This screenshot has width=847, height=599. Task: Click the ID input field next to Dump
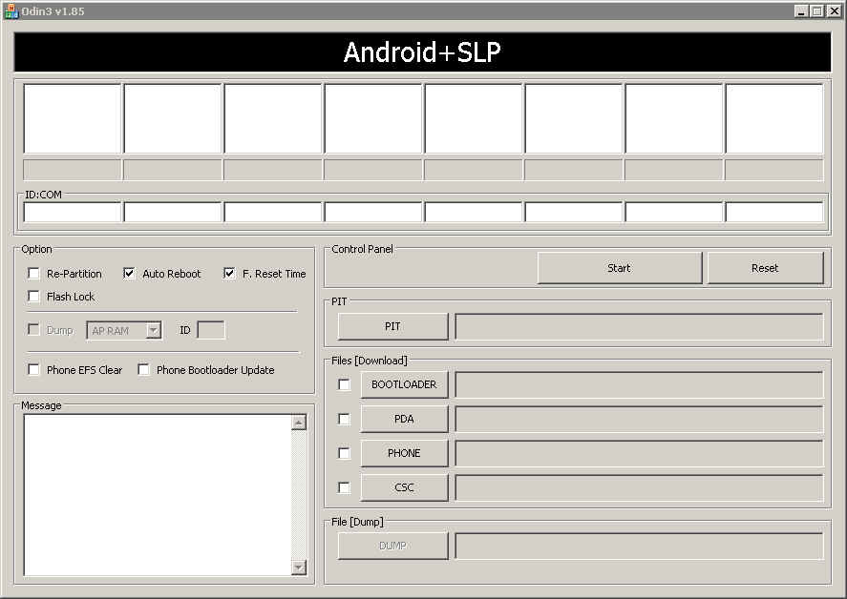tap(211, 330)
